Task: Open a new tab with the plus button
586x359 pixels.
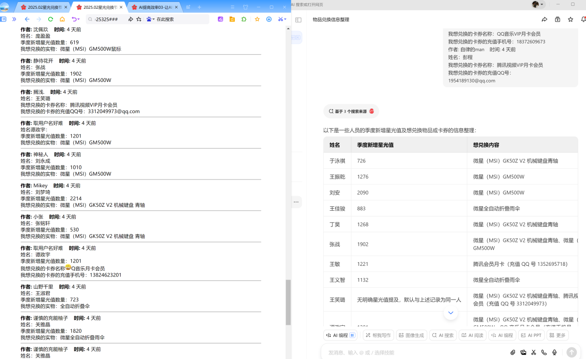Action: point(199,7)
